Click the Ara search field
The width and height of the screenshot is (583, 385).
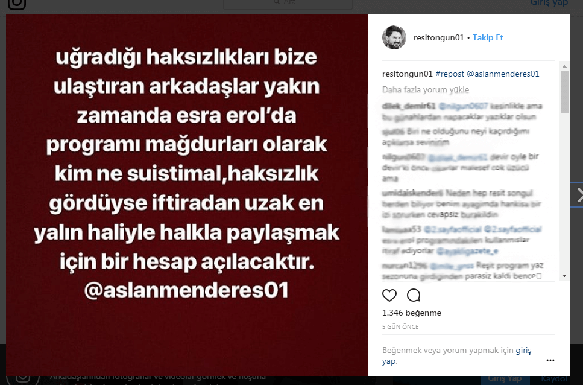point(288,4)
